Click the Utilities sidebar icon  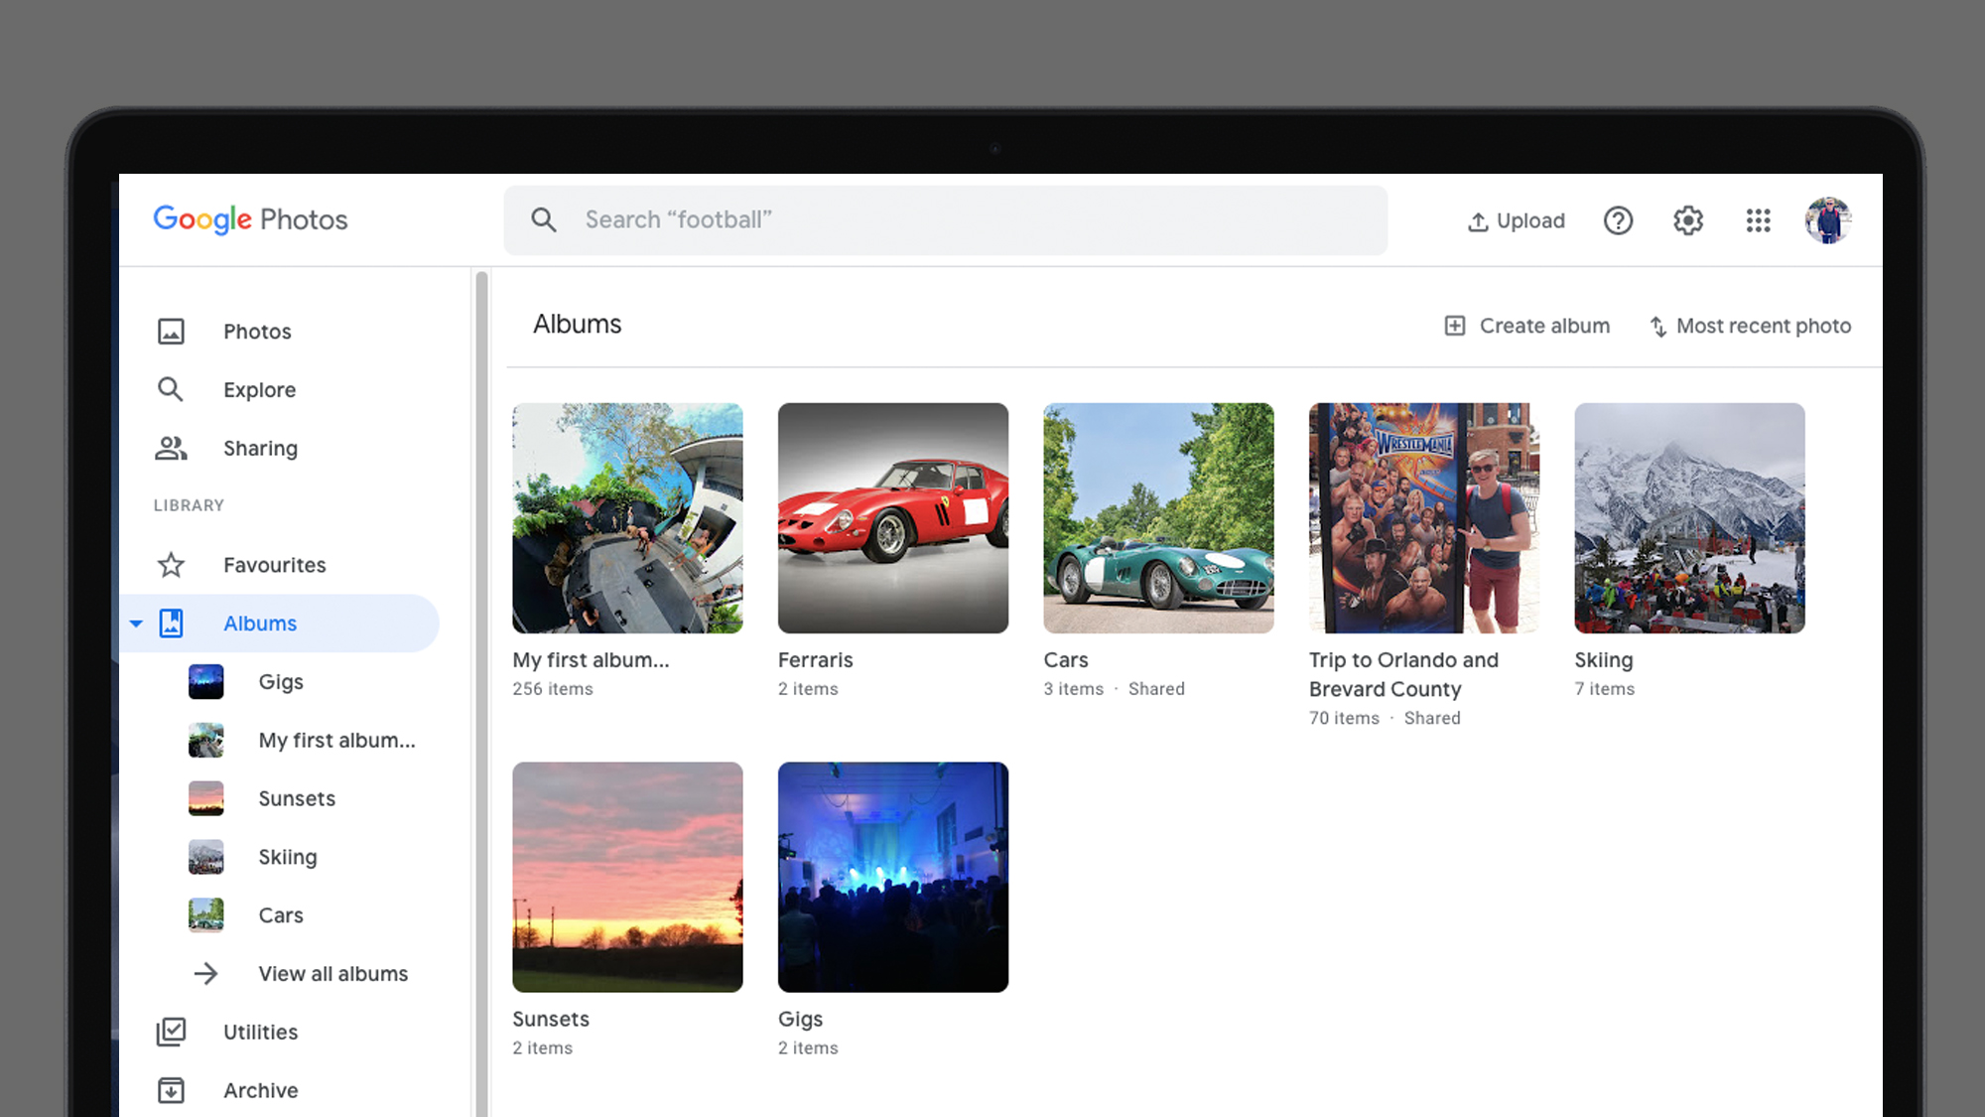tap(171, 1031)
